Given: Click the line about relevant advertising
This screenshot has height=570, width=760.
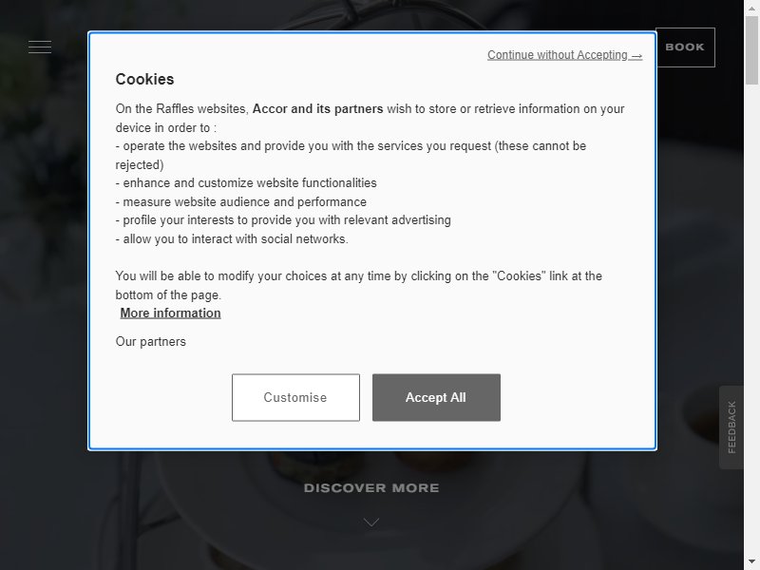Looking at the screenshot, I should click(x=283, y=220).
